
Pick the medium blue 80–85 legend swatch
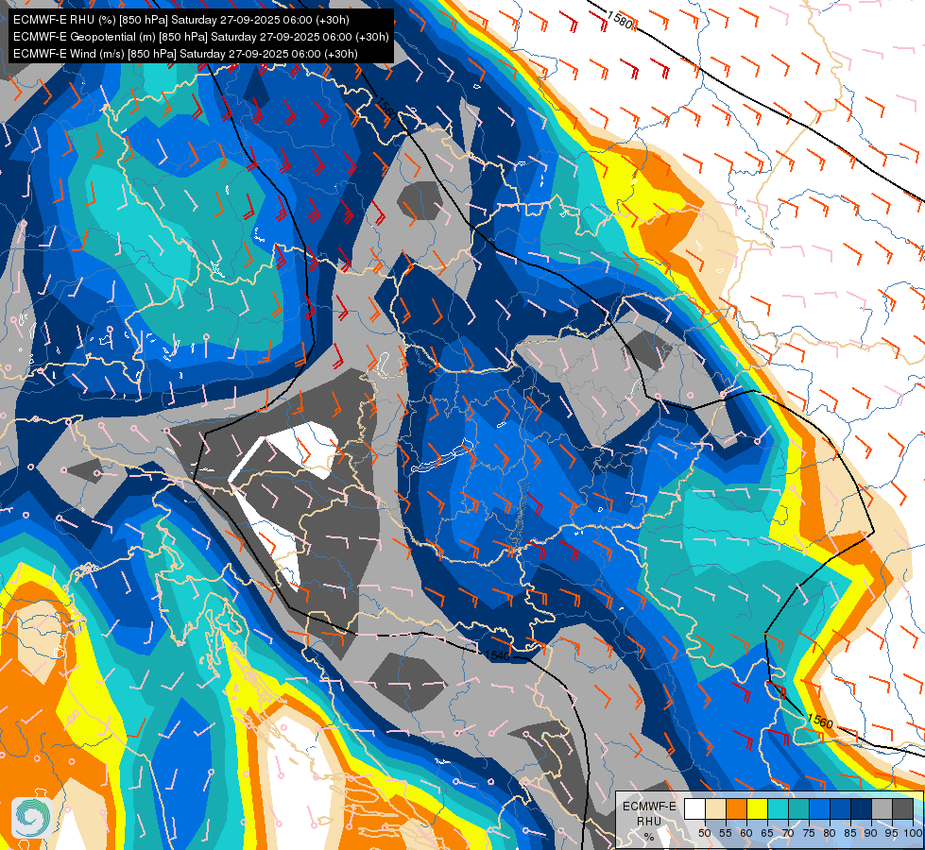click(840, 808)
